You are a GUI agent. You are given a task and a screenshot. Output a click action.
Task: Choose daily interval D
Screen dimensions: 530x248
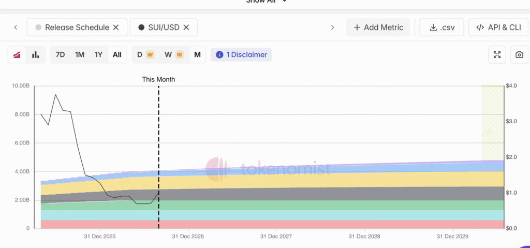(145, 55)
